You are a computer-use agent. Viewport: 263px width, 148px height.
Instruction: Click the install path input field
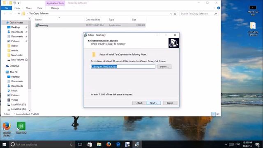point(123,67)
